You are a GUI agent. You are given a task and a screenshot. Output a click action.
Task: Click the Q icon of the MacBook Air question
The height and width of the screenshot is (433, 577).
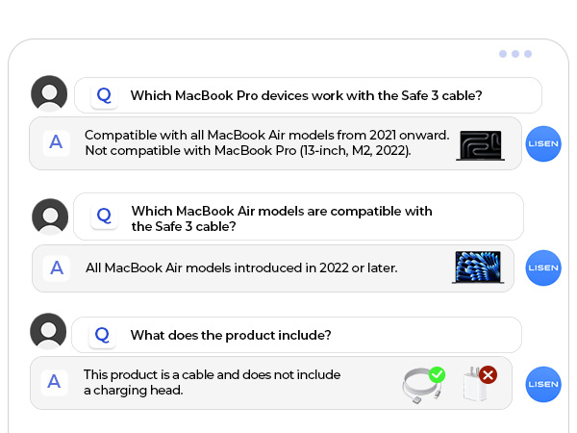point(104,216)
